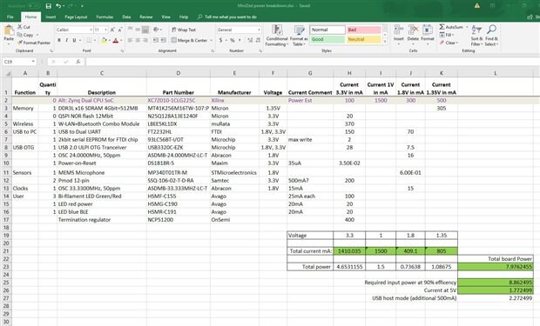The image size is (540, 326).
Task: Apply percent style to cells
Action: click(x=233, y=40)
